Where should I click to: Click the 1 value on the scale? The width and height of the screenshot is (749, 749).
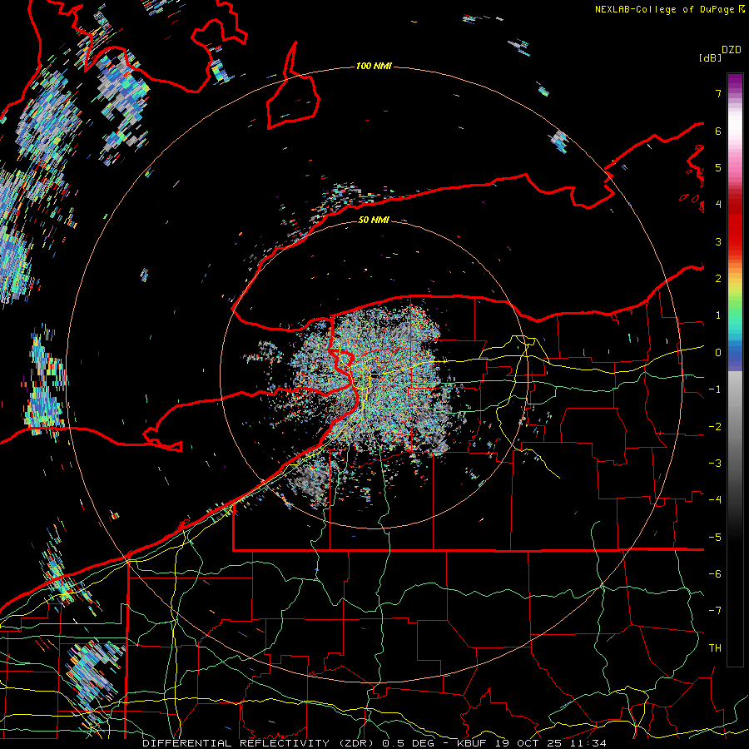(718, 315)
